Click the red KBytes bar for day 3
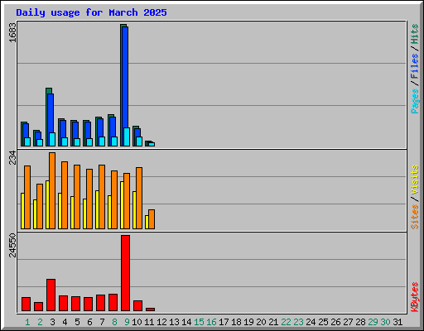Viewport: 424px width, 331px height. 51,295
